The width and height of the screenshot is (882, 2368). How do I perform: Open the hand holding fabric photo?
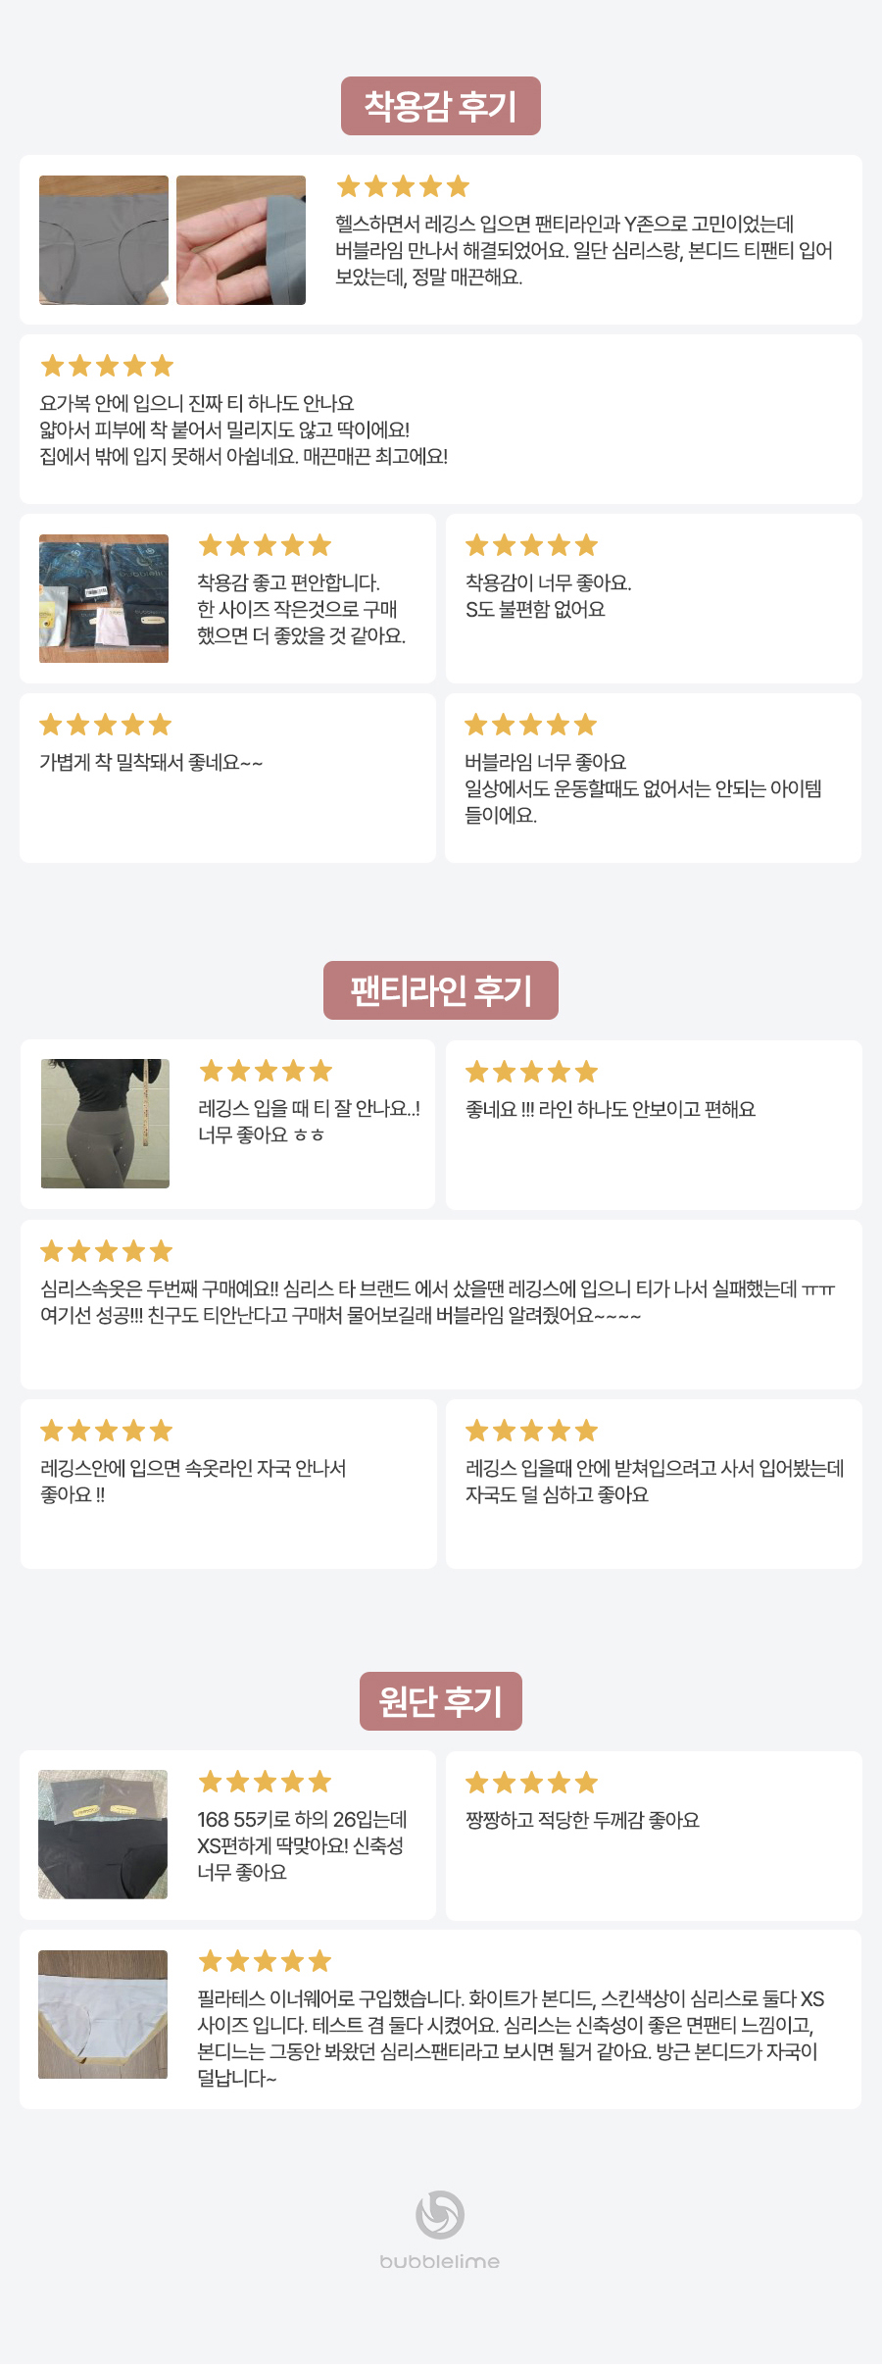(241, 240)
